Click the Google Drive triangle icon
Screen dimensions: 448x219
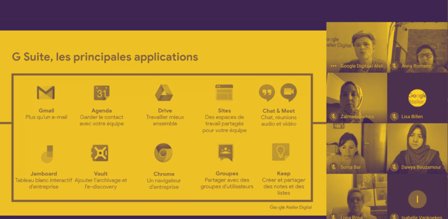pyautogui.click(x=164, y=92)
